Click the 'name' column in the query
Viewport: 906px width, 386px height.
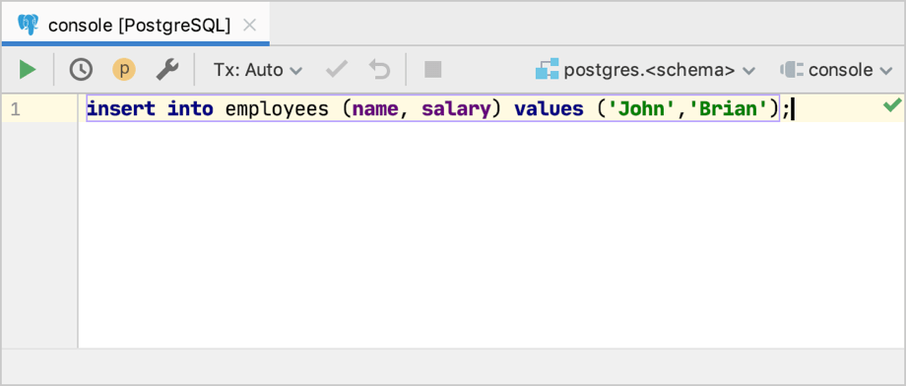tap(375, 108)
